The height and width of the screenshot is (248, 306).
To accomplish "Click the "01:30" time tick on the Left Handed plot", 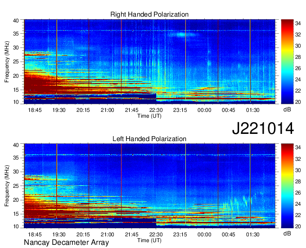I will click(x=253, y=235).
